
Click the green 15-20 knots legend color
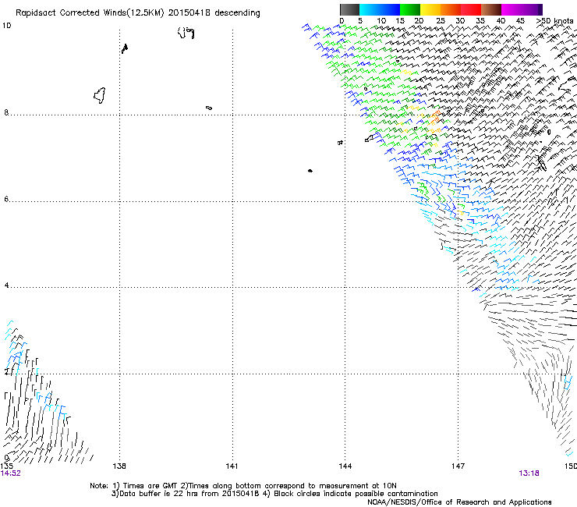point(410,9)
